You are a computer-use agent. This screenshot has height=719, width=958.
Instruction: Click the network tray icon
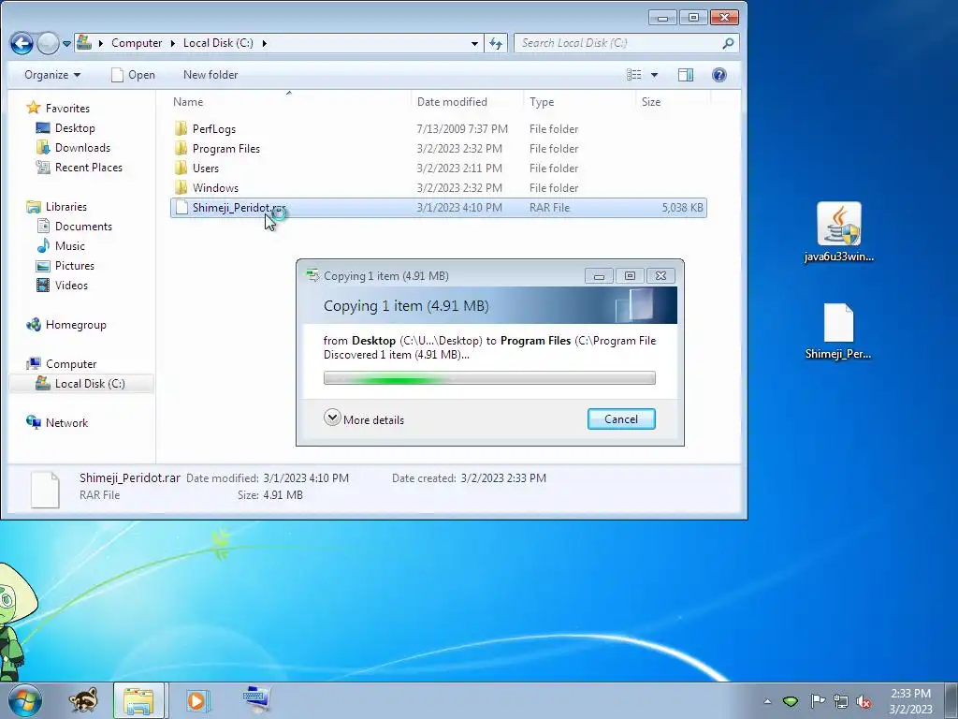[841, 701]
